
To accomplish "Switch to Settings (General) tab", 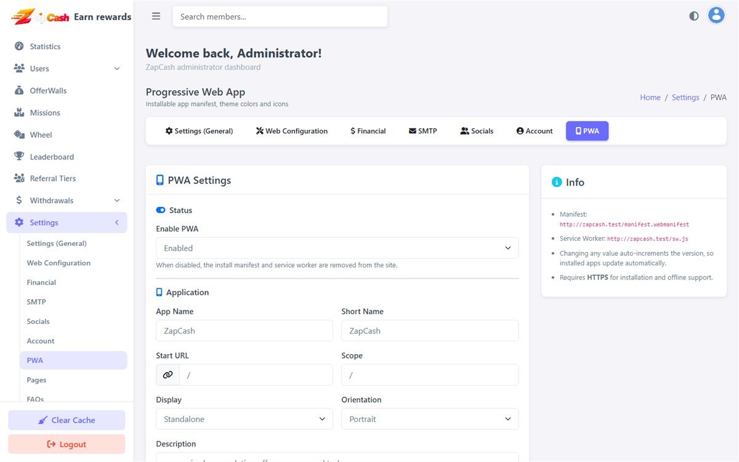I will tap(199, 131).
